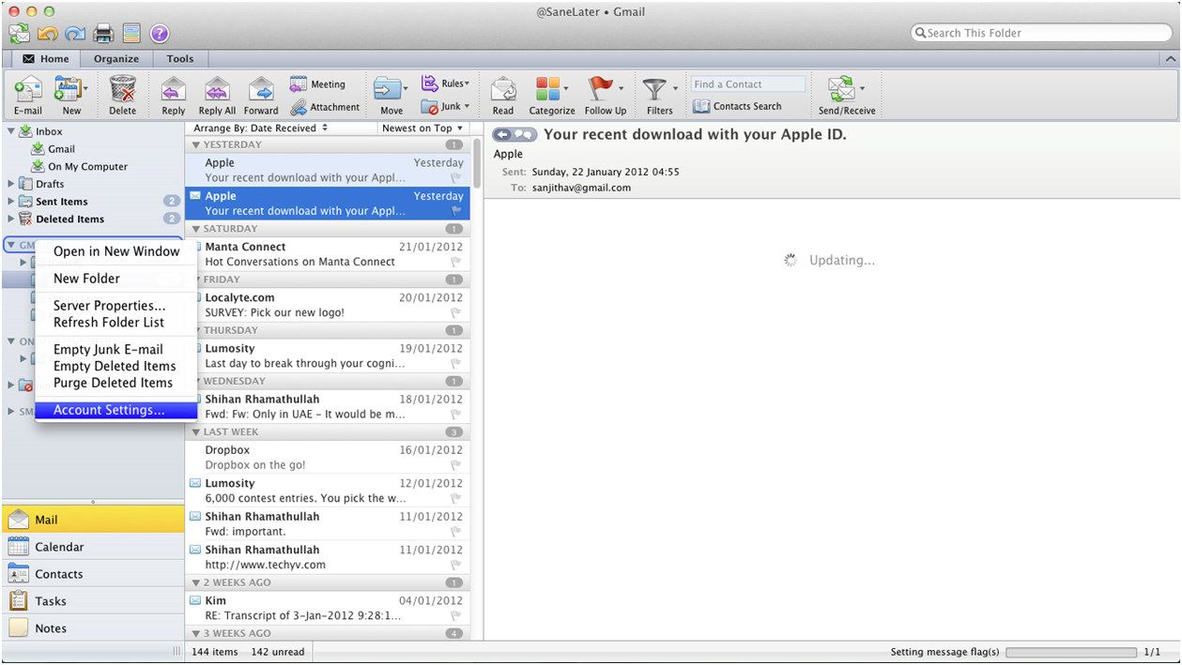Choose Open in New Window menu item
The image size is (1182, 665).
click(116, 251)
